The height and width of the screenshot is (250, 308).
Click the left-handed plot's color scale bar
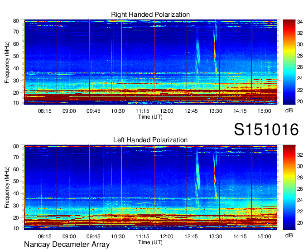289,187
